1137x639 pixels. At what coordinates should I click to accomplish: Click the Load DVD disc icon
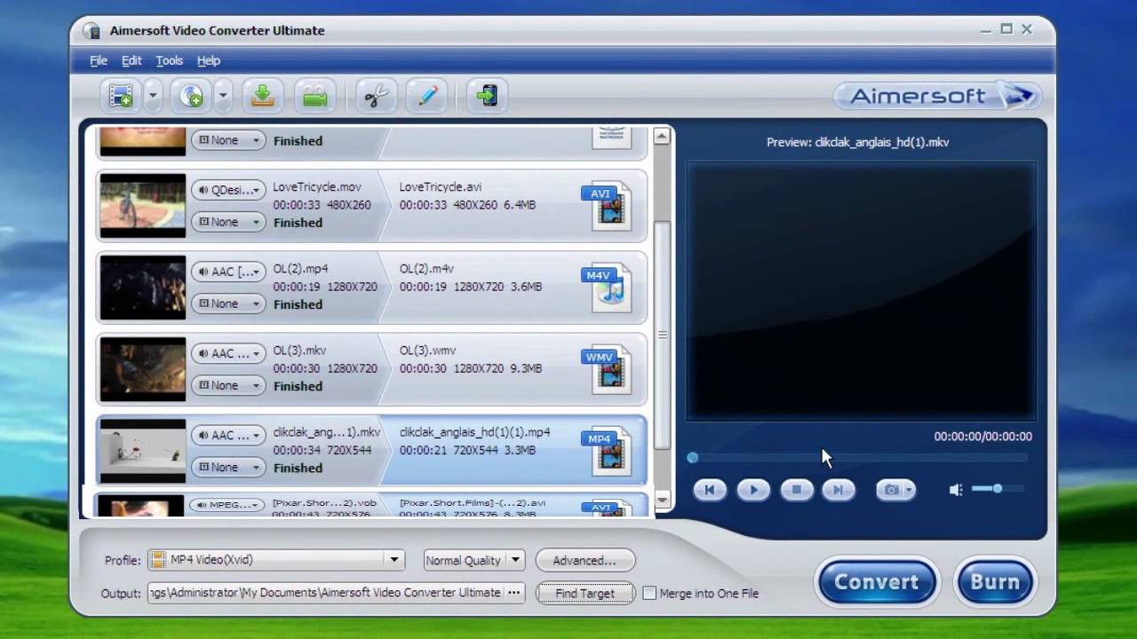tap(192, 96)
